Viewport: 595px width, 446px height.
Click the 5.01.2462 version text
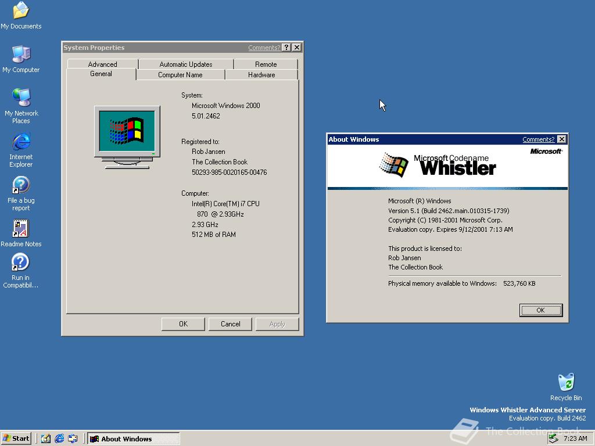pyautogui.click(x=206, y=116)
